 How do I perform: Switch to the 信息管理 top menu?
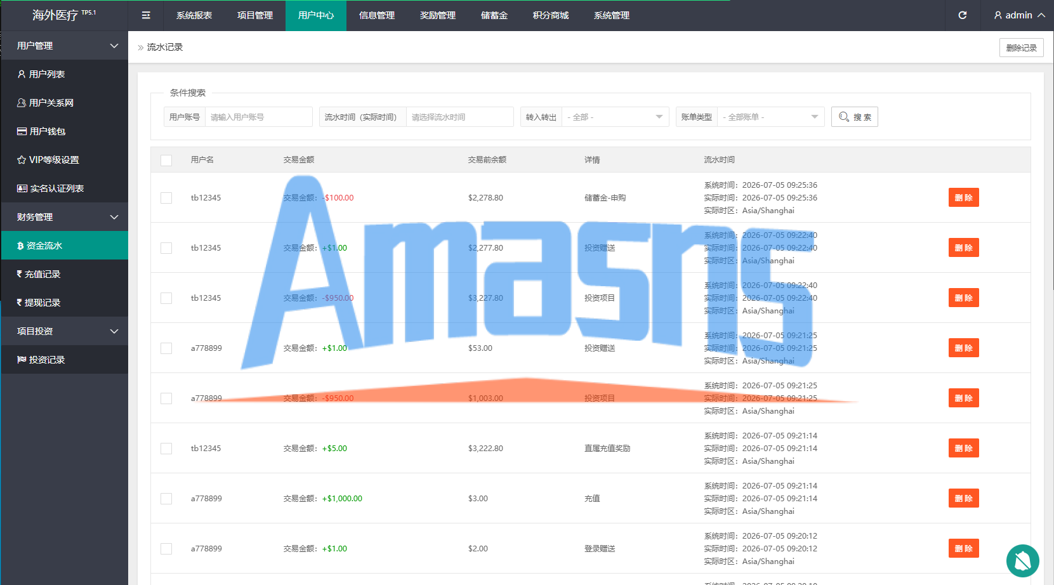click(x=377, y=15)
